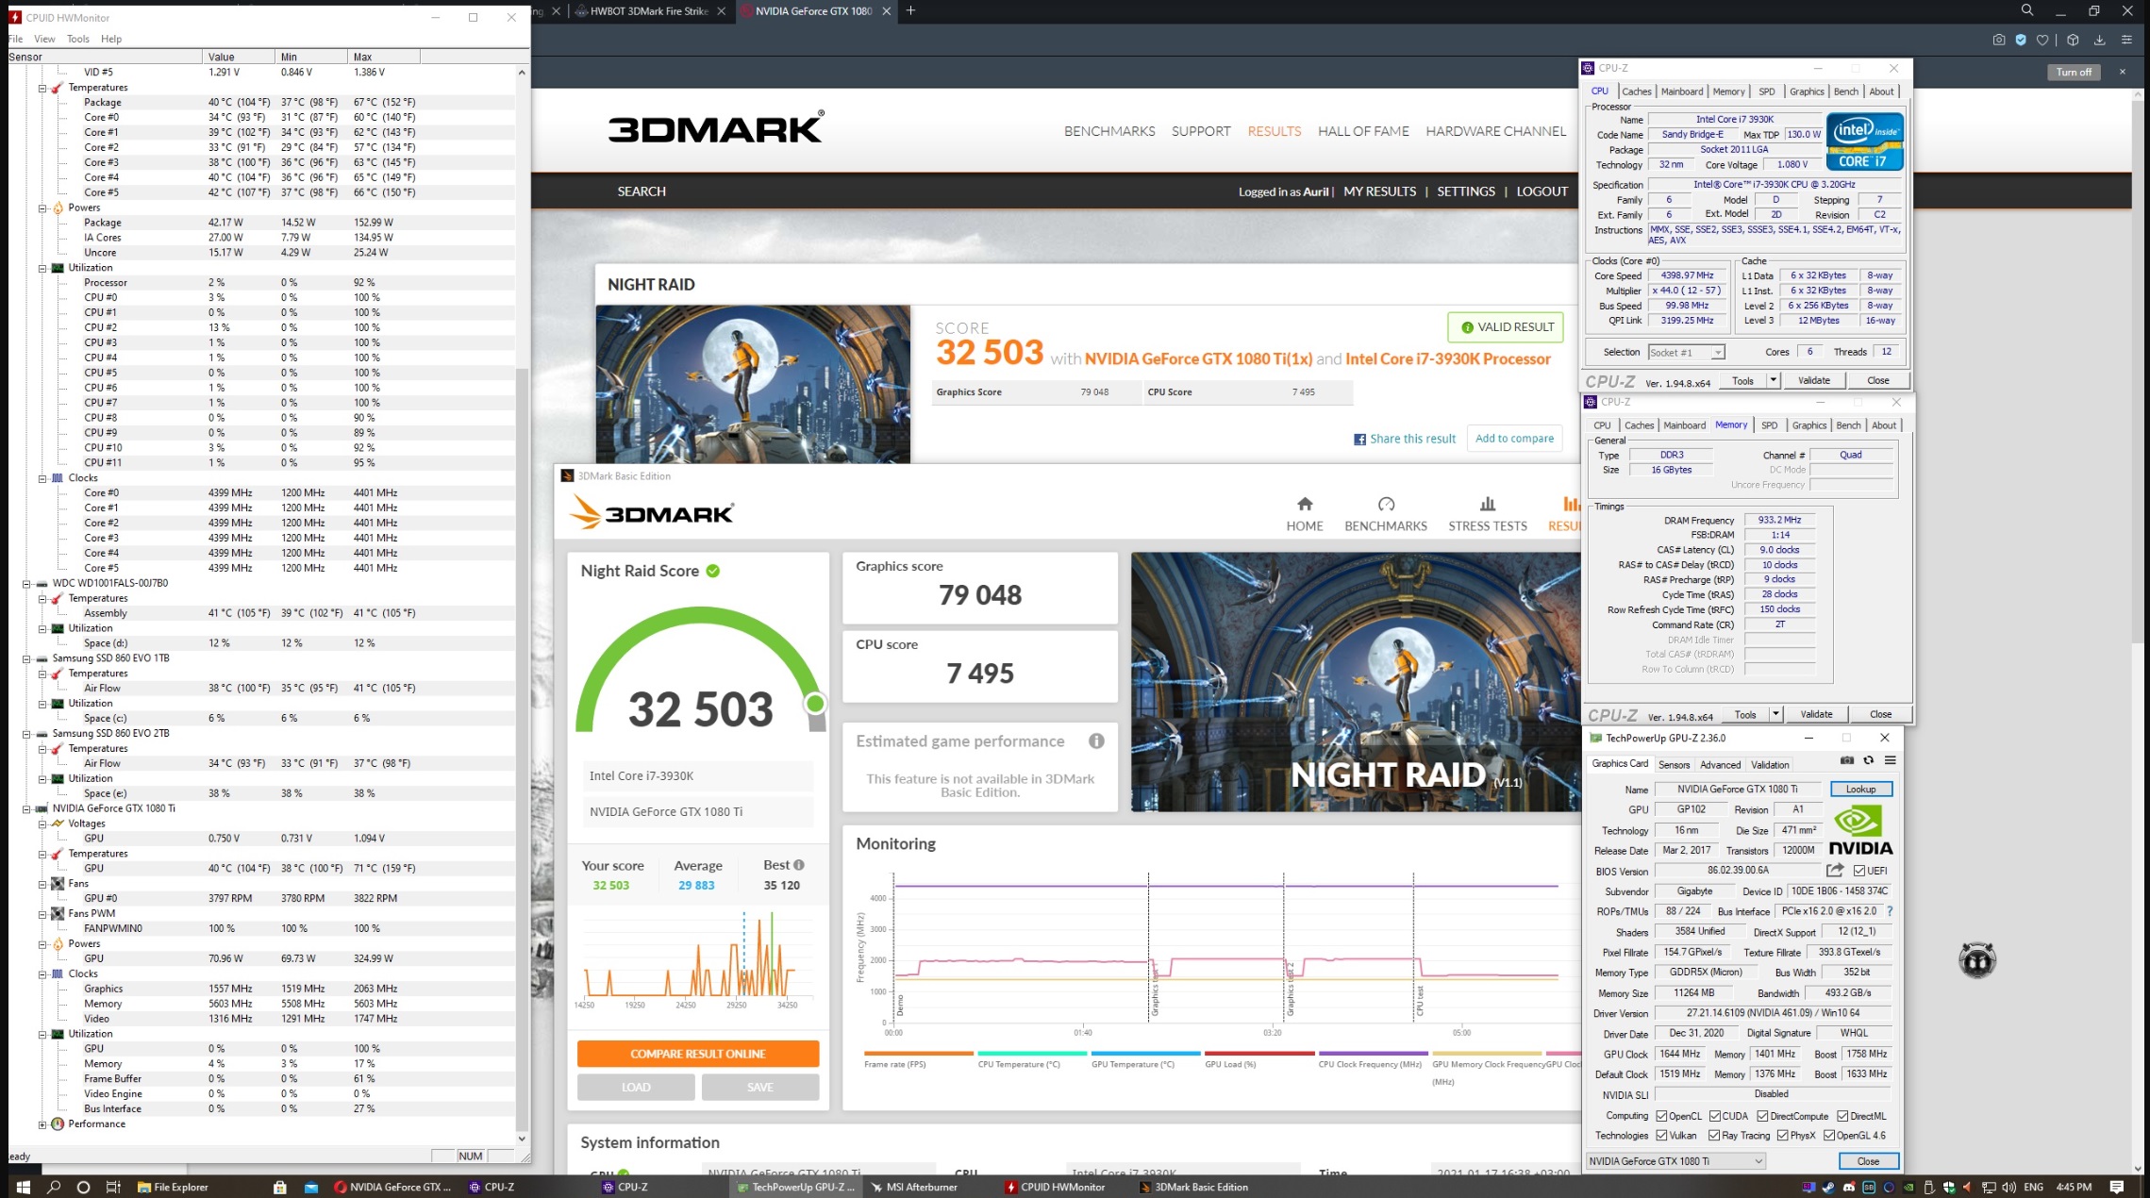
Task: Open browser downloads icon
Action: click(2099, 40)
